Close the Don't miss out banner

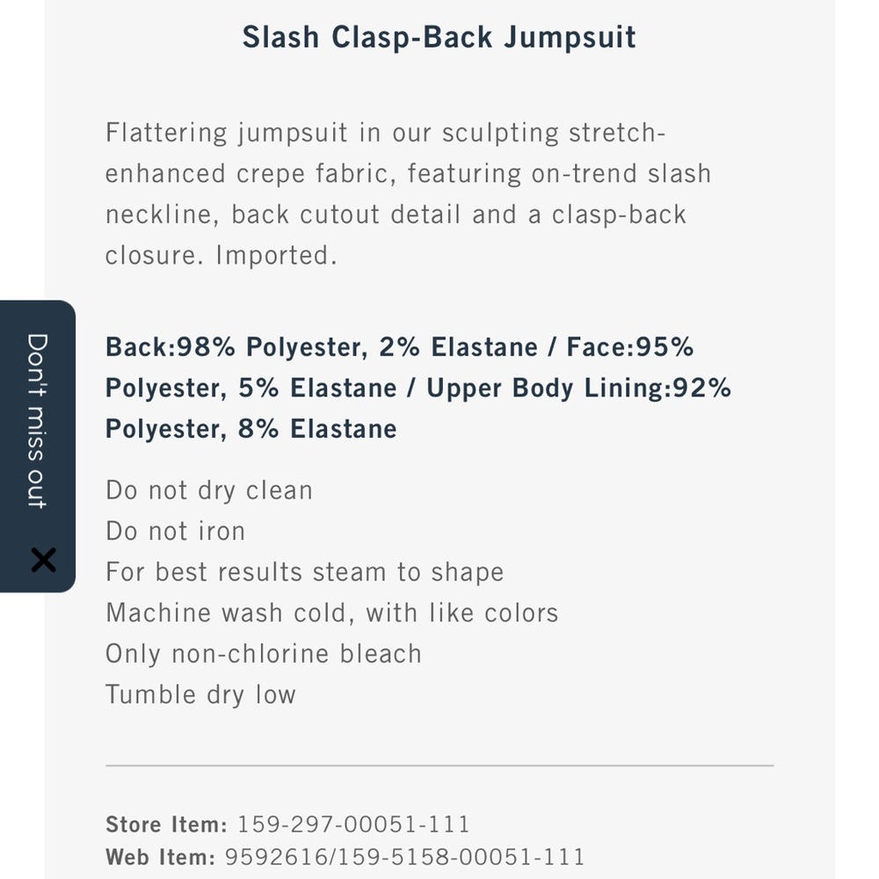pyautogui.click(x=42, y=560)
